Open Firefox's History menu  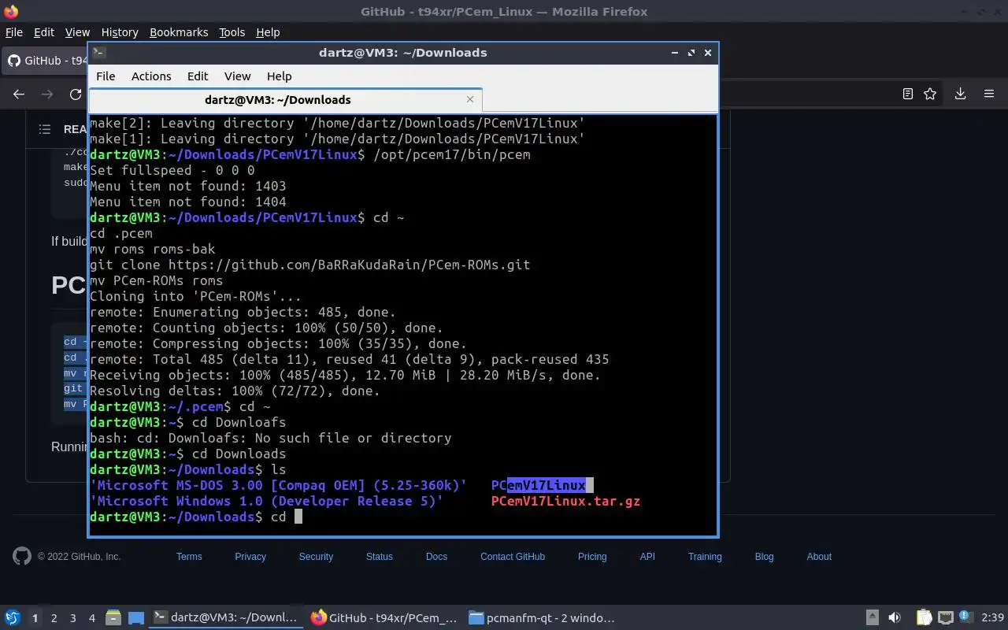pyautogui.click(x=120, y=32)
